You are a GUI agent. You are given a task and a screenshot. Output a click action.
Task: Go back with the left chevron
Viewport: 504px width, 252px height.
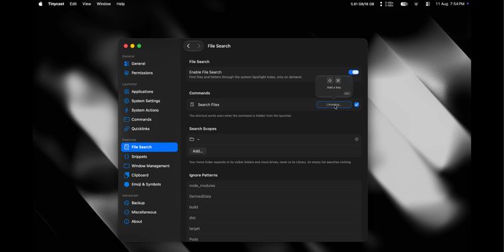click(188, 46)
